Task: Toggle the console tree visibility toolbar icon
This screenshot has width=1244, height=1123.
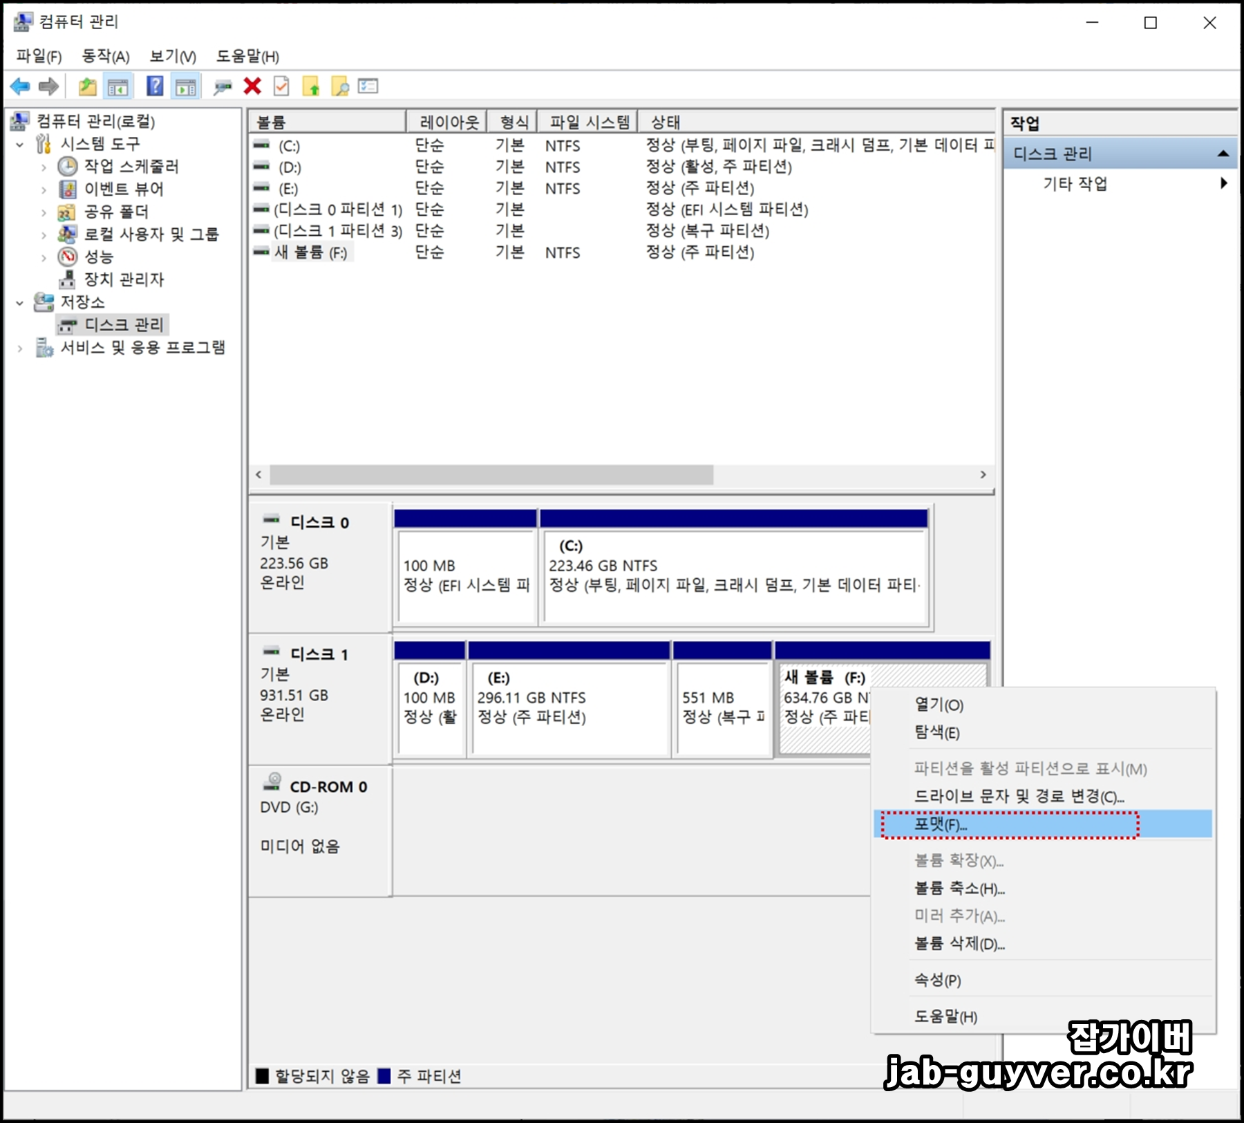Action: [117, 86]
